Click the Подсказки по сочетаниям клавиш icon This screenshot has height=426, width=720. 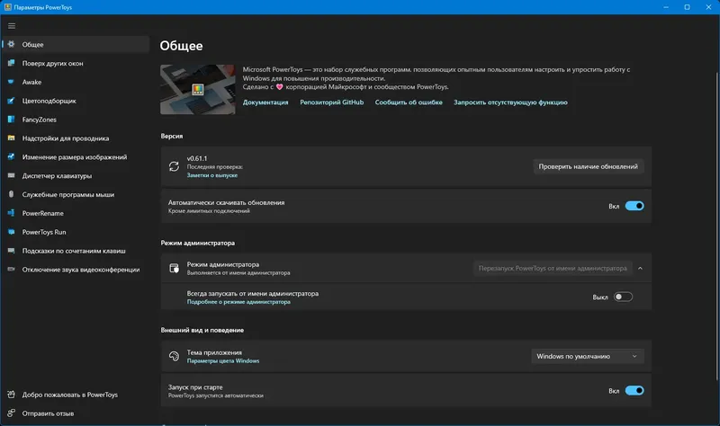(x=12, y=251)
